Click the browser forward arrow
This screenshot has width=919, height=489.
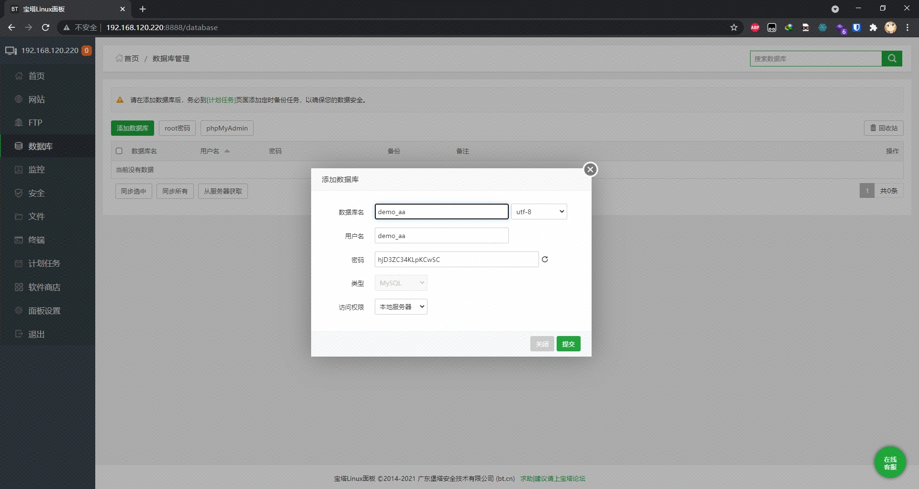tap(29, 28)
